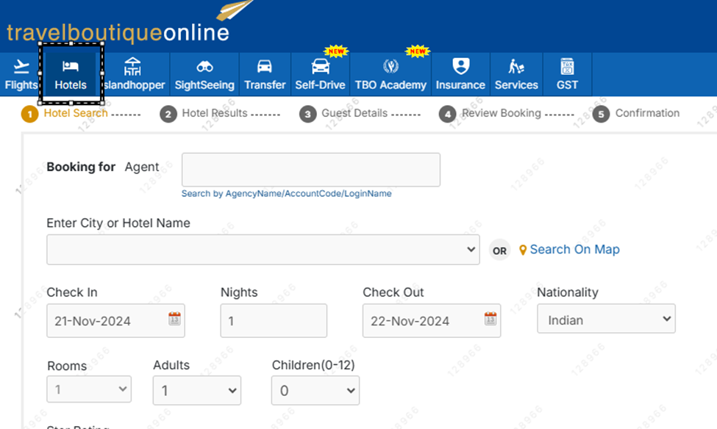Click the travelboutiqueonline logo
Screen dimensions: 717x429
point(118,32)
